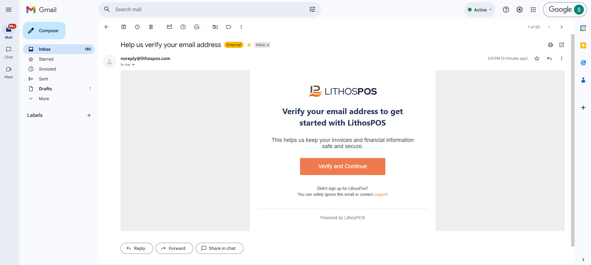Click the Verify and Continue button

point(342,166)
